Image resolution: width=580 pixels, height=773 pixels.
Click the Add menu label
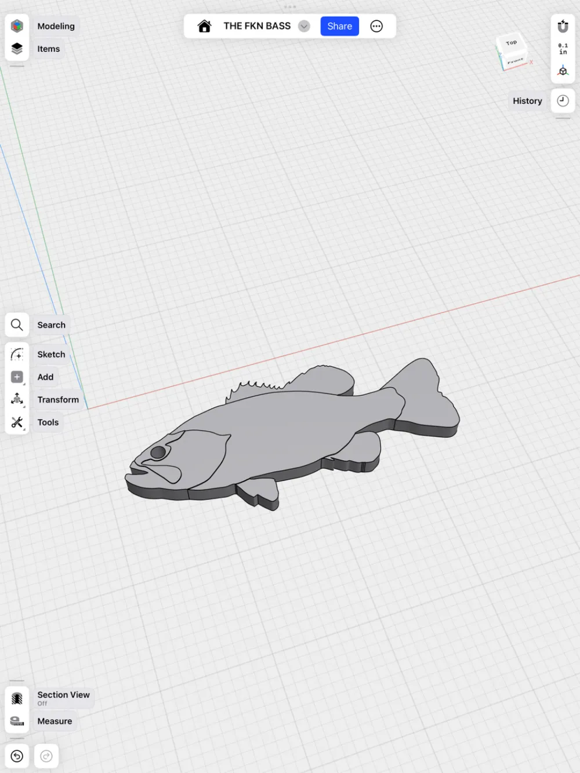pos(45,377)
